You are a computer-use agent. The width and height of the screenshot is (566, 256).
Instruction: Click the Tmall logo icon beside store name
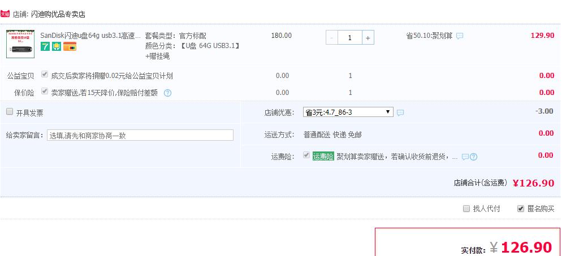point(5,15)
